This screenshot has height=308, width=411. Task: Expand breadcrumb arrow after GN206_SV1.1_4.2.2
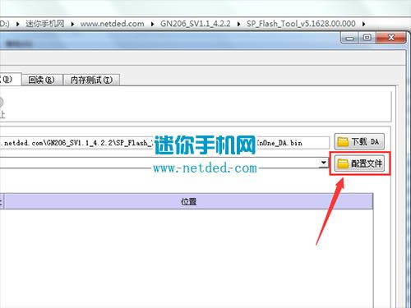click(x=238, y=24)
